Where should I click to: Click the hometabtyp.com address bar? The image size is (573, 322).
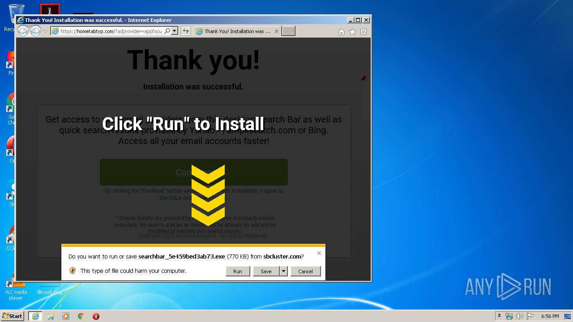click(x=111, y=31)
